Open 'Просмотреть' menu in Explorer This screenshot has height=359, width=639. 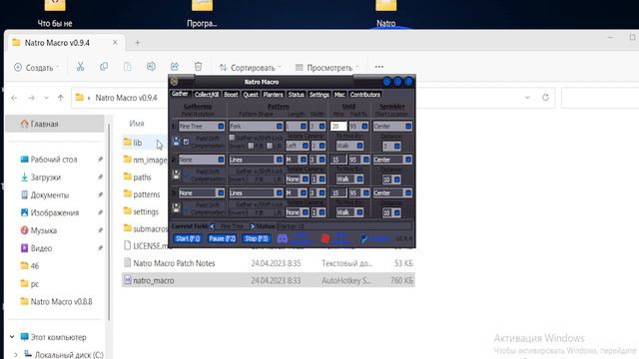[326, 68]
